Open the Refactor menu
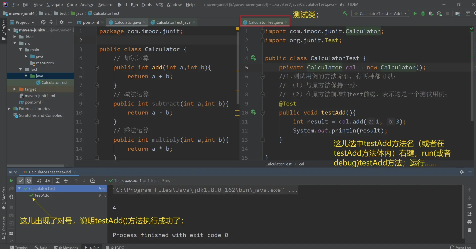This screenshot has height=249, width=476. [106, 4]
